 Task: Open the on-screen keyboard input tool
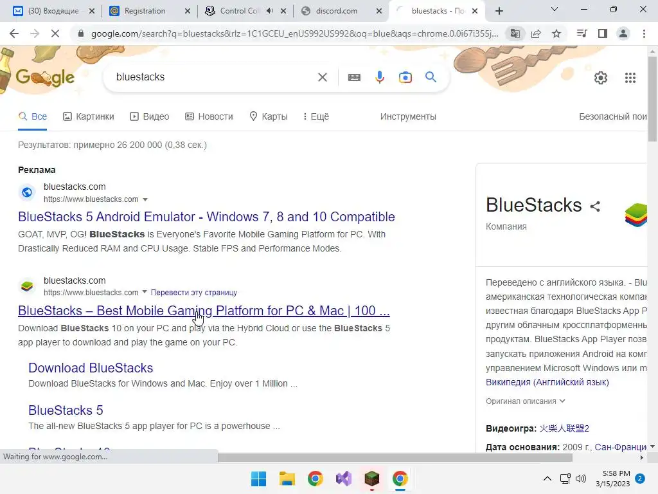(x=354, y=77)
